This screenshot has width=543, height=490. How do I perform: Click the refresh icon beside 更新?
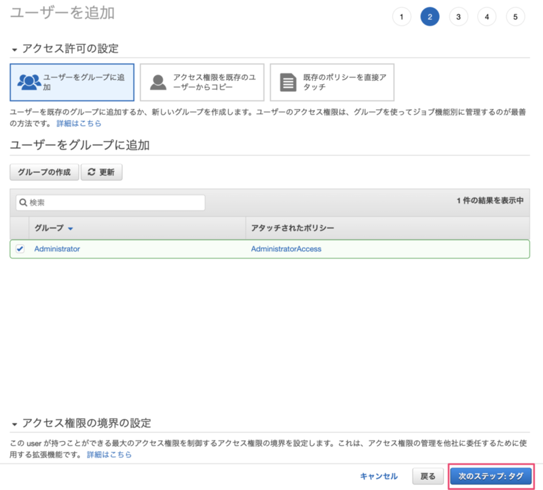[92, 172]
